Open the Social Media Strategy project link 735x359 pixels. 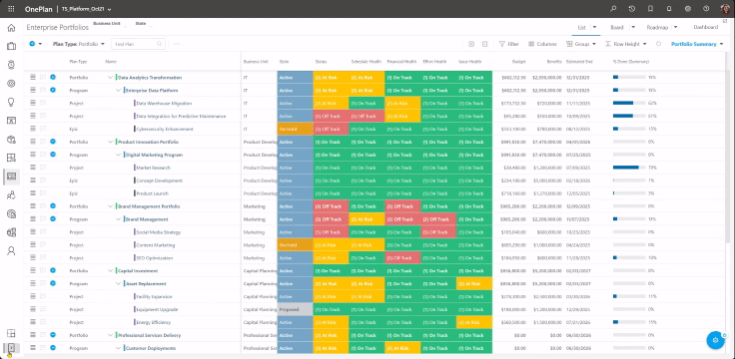pyautogui.click(x=158, y=232)
